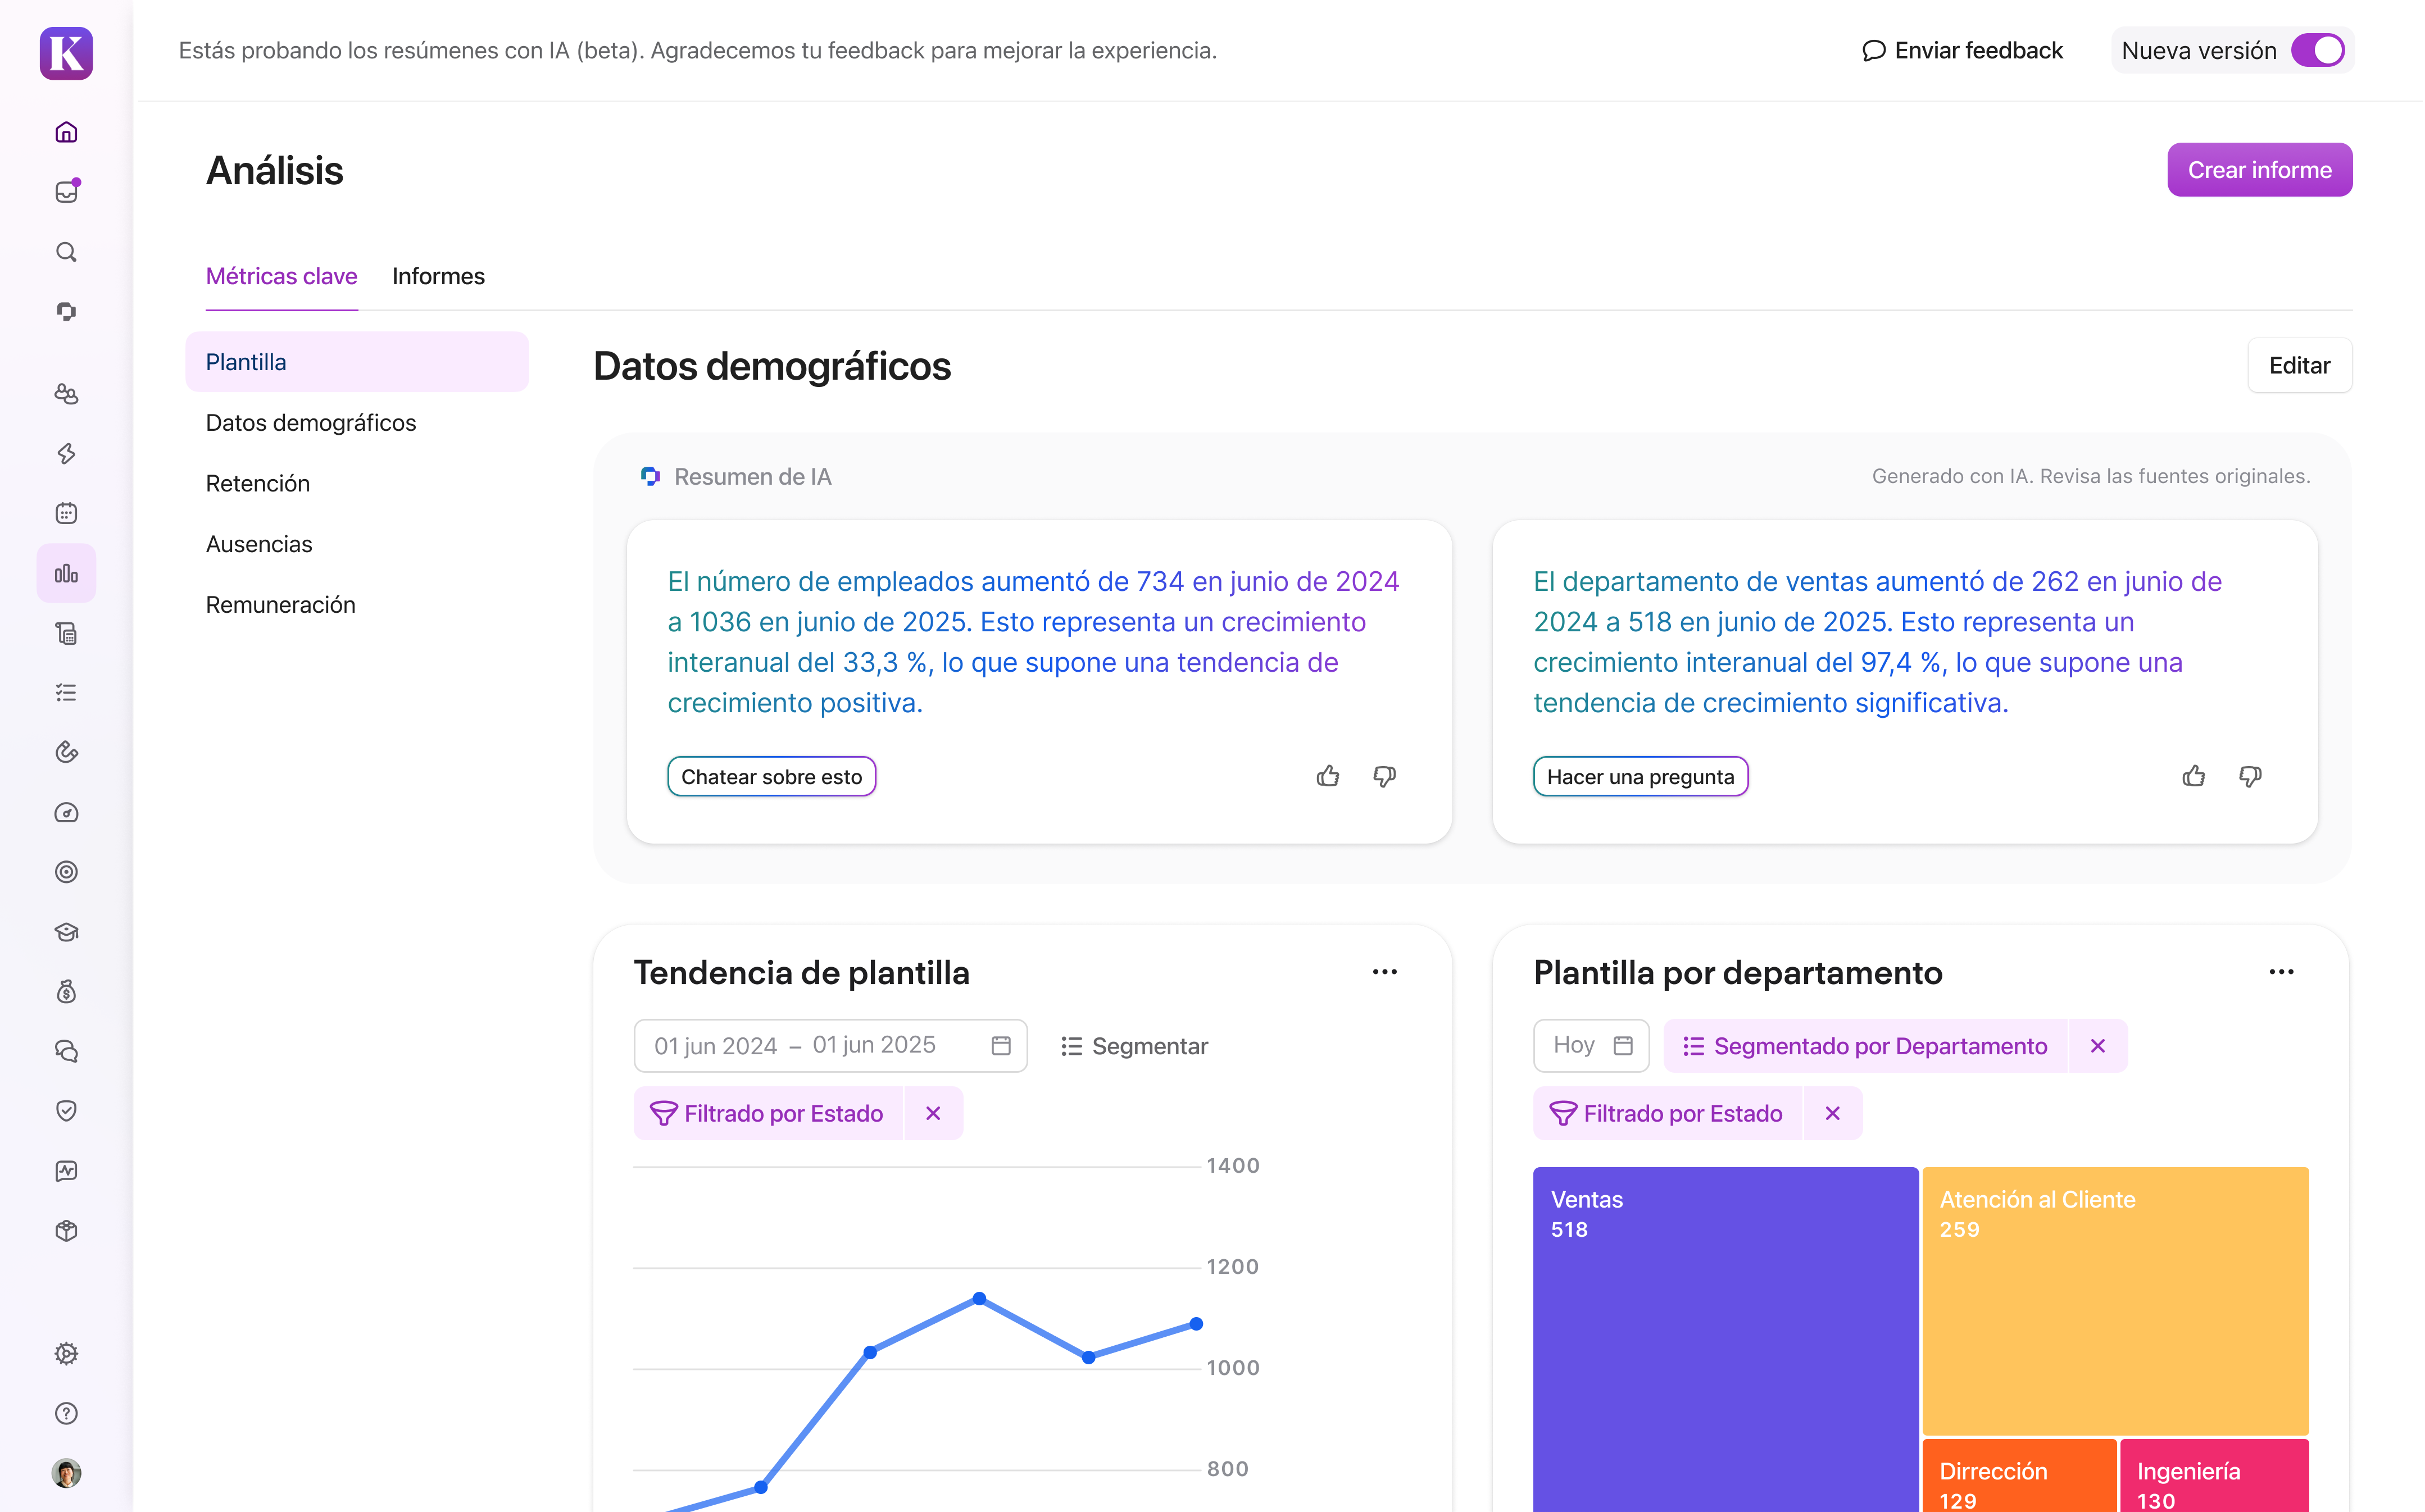Give thumbs down on sales department summary
Viewport: 2425px width, 1512px height.
(x=2250, y=776)
